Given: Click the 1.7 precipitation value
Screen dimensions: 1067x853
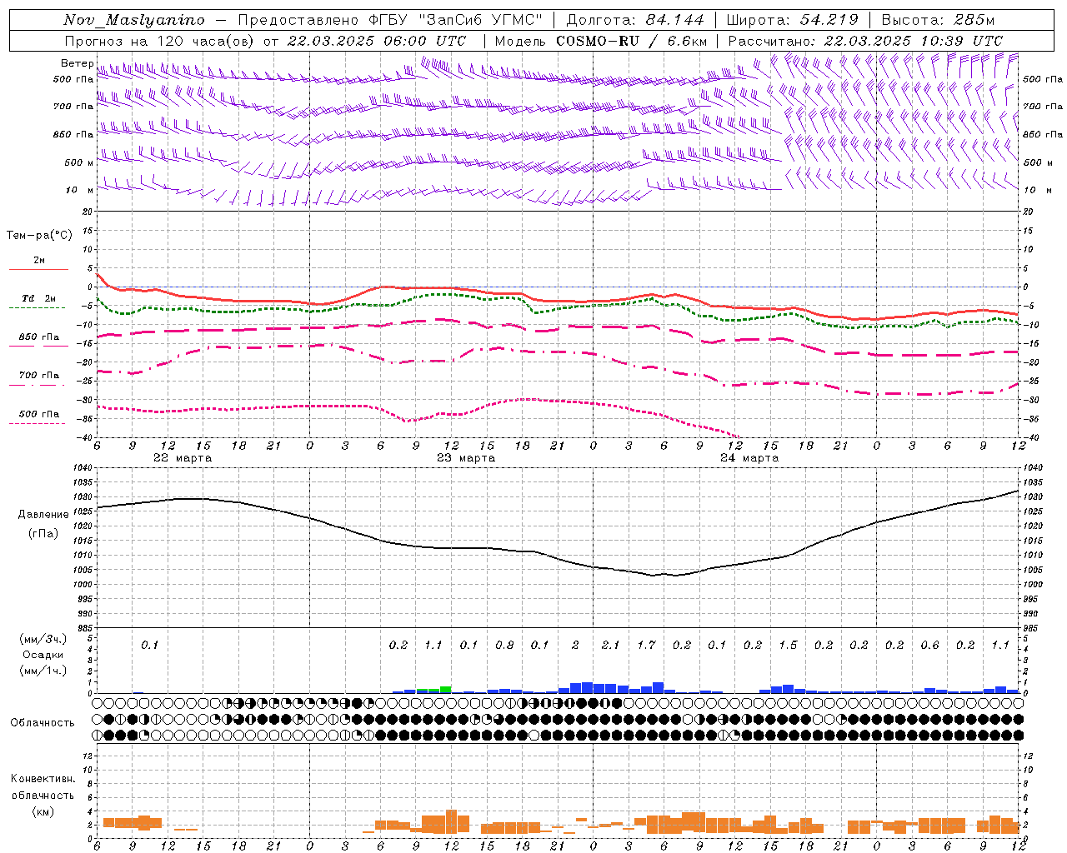Looking at the screenshot, I should point(646,645).
